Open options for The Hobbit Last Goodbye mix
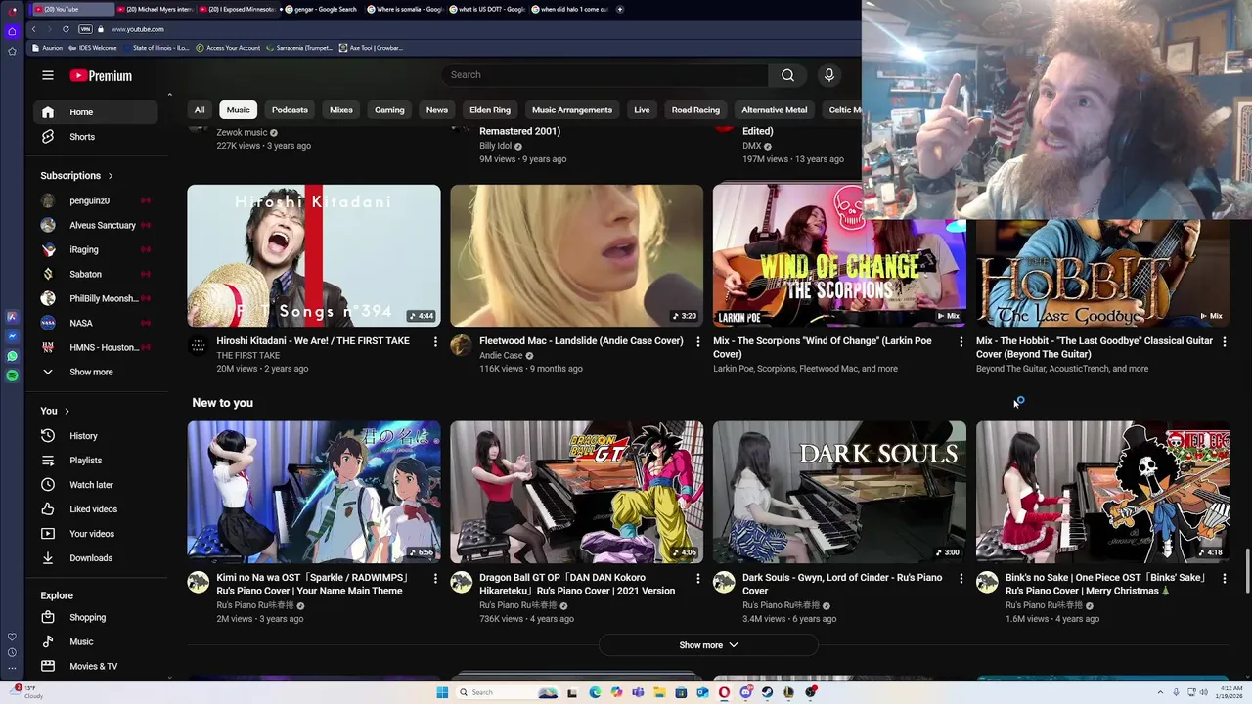The image size is (1252, 704). (x=1224, y=341)
